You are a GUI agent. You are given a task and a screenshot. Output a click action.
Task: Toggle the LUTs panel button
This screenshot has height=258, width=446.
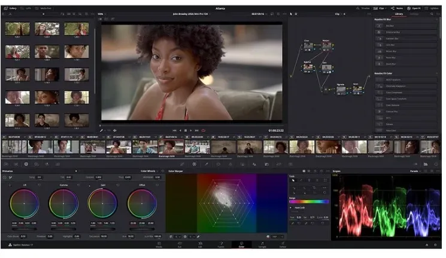click(x=27, y=8)
